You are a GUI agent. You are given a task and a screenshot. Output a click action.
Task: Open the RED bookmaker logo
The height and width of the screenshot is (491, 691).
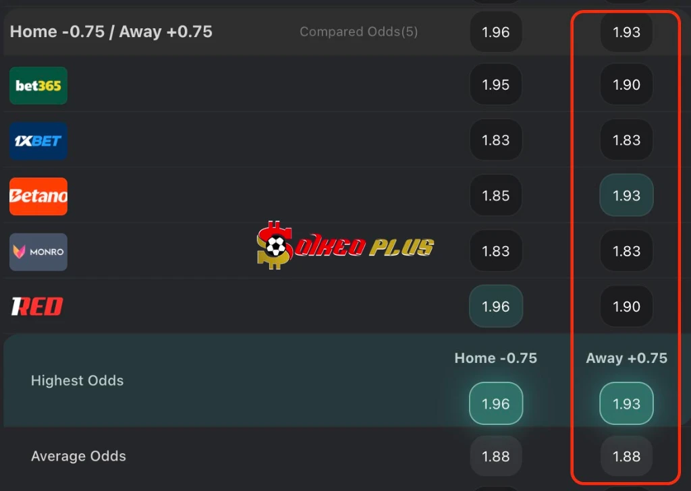[38, 306]
